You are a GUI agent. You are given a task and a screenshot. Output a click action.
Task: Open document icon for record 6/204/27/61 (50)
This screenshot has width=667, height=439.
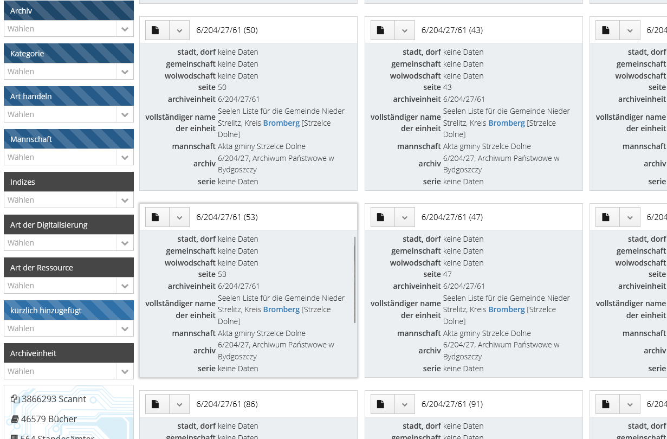point(156,30)
